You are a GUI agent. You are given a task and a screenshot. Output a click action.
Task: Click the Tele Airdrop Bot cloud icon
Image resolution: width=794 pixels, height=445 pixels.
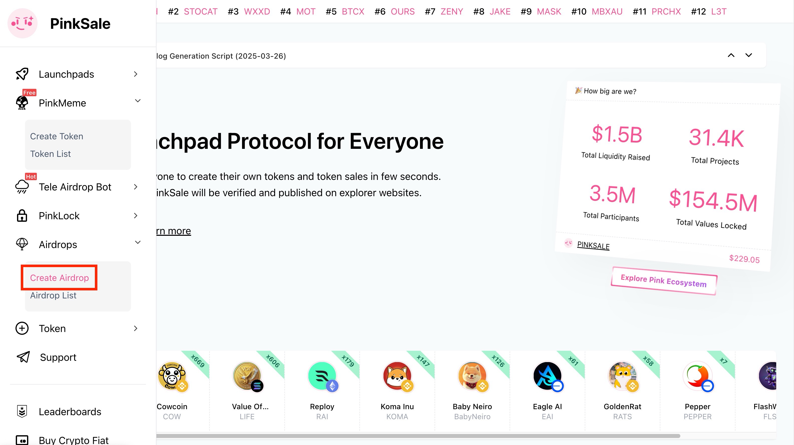(x=22, y=187)
